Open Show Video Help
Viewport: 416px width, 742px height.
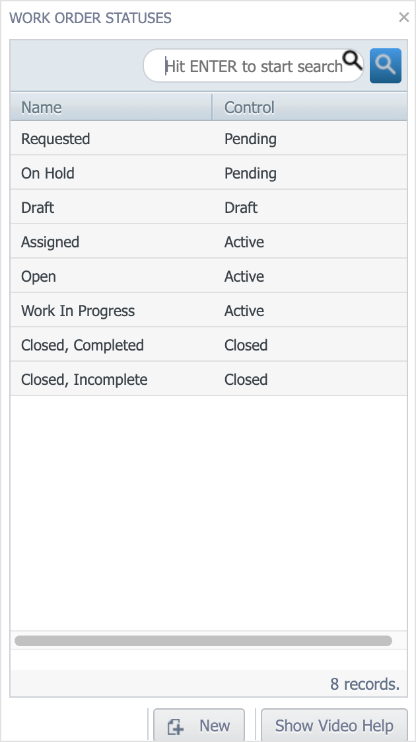(334, 725)
